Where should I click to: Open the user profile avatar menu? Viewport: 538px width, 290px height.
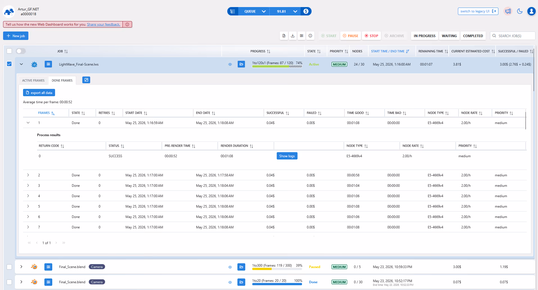click(x=531, y=11)
